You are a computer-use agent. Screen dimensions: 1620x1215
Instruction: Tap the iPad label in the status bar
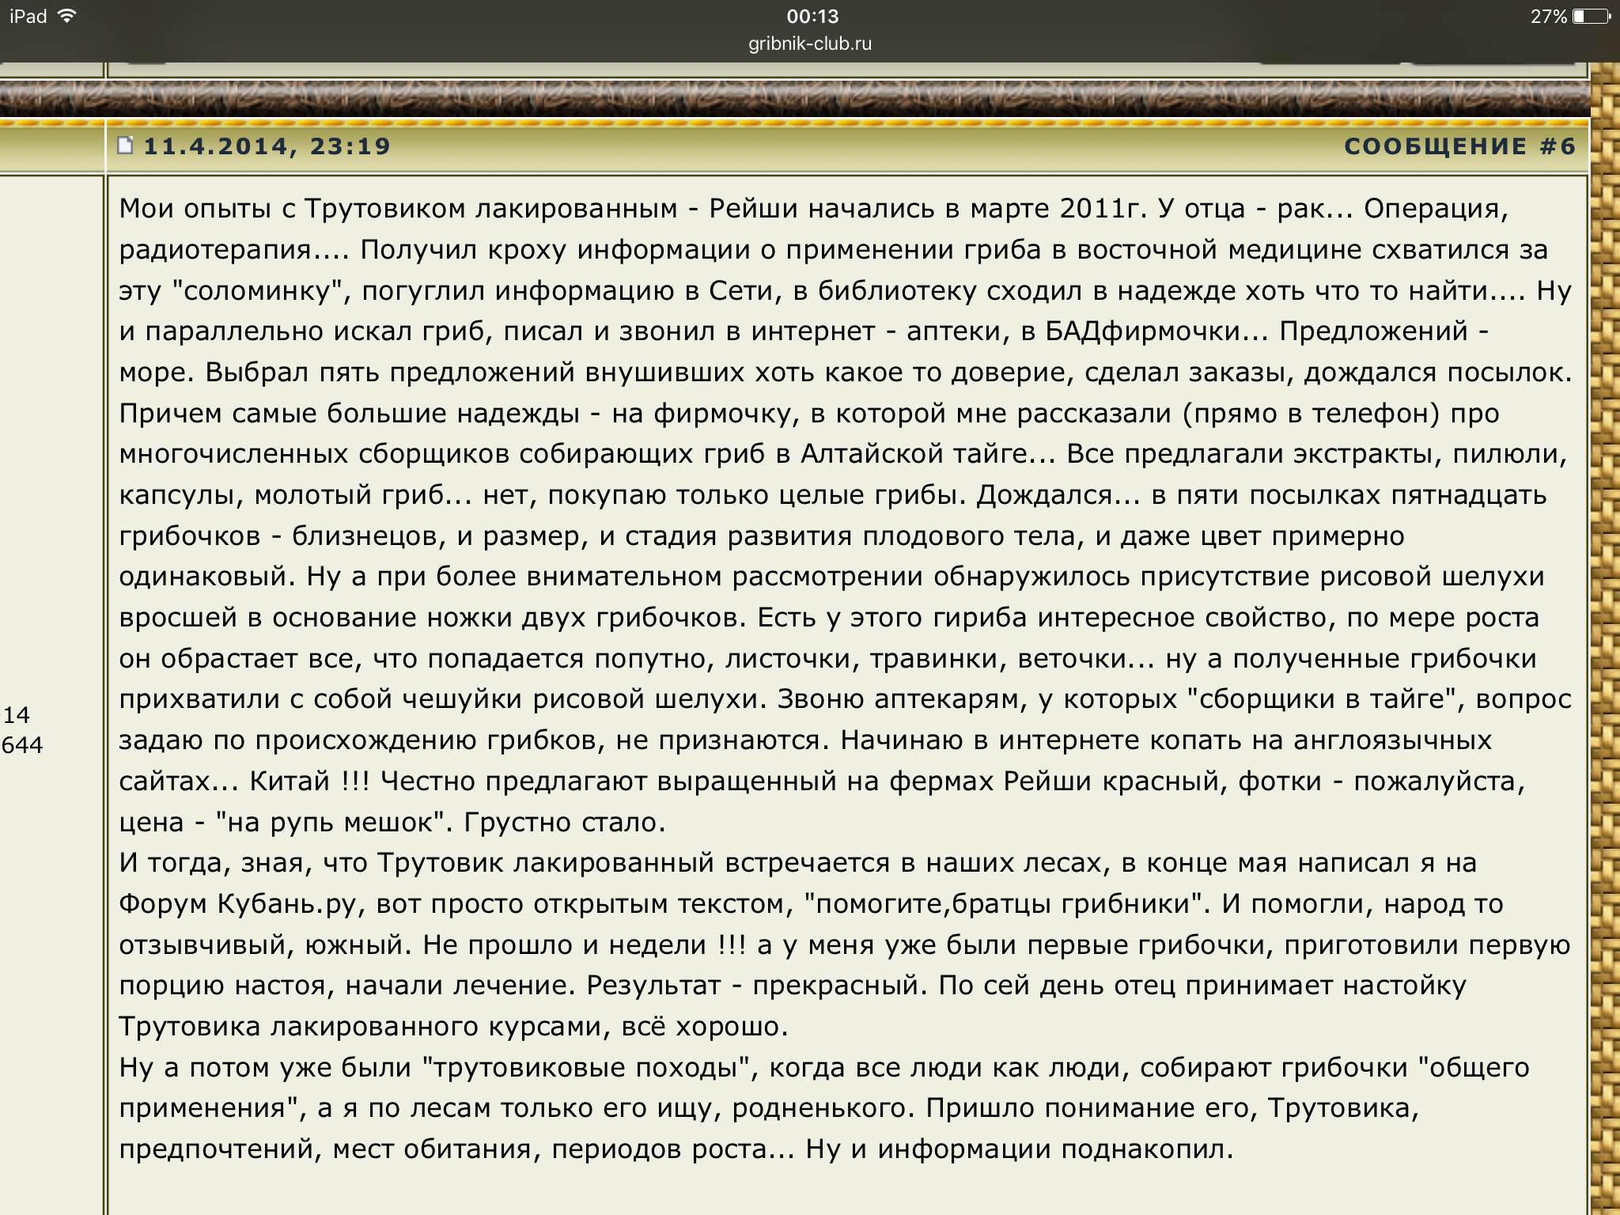click(x=28, y=17)
